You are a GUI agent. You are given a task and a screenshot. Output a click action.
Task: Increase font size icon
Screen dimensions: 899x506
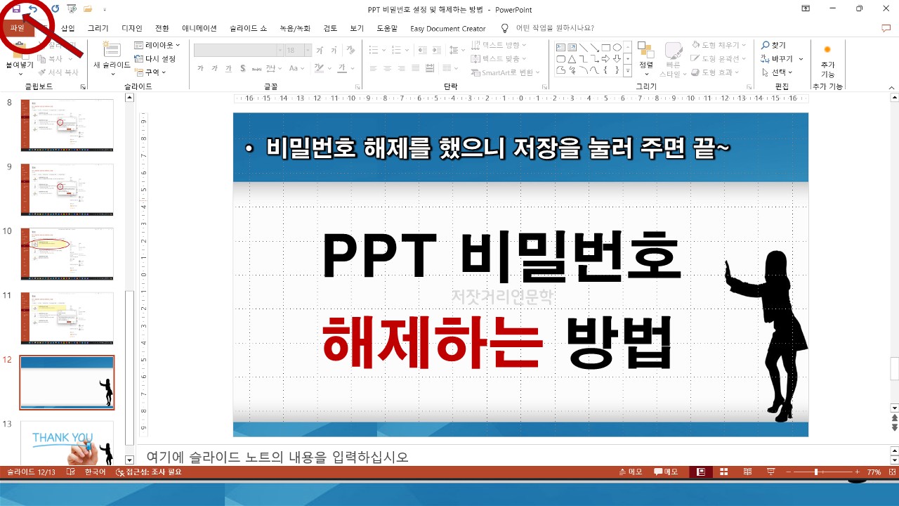click(320, 50)
